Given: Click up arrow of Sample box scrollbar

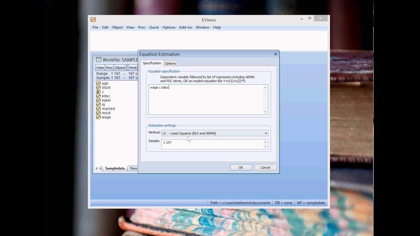Looking at the screenshot, I should pyautogui.click(x=265, y=142).
